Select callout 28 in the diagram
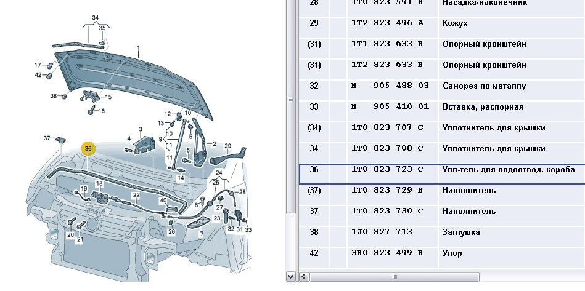 tap(242, 192)
